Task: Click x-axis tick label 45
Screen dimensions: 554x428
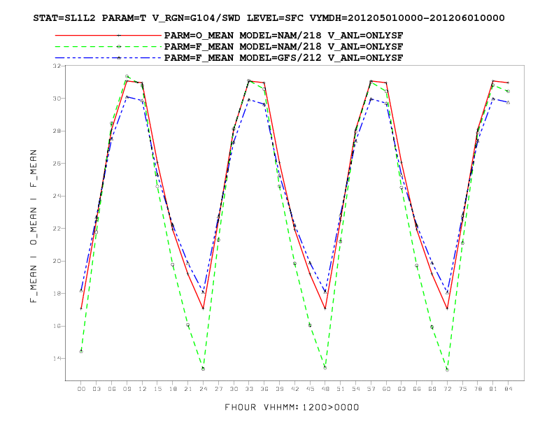Action: 310,389
